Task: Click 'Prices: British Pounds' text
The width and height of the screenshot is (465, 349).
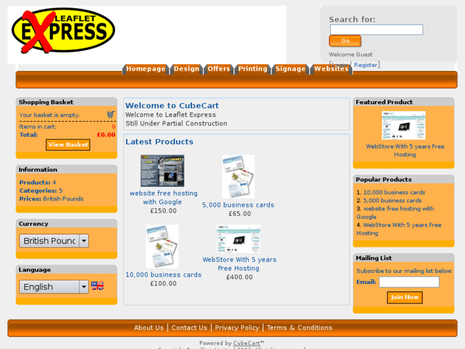Action: [x=51, y=199]
